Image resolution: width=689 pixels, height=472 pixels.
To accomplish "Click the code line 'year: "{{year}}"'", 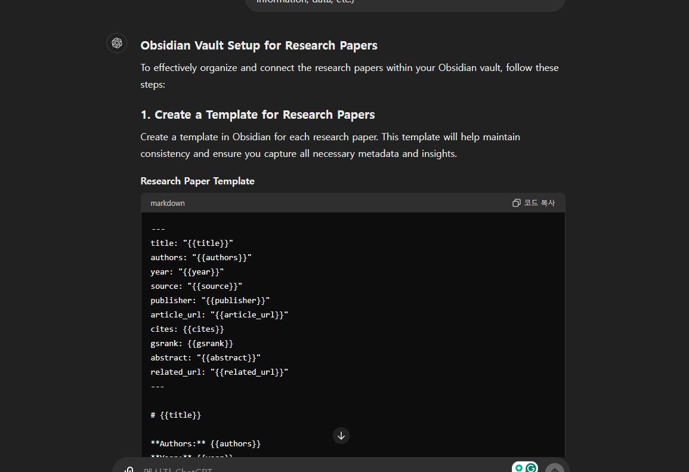I will point(187,272).
